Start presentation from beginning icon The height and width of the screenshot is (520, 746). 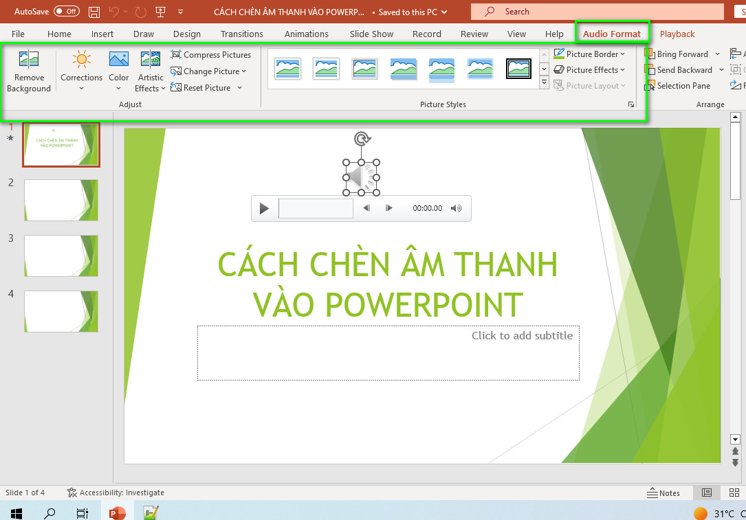pyautogui.click(x=161, y=12)
